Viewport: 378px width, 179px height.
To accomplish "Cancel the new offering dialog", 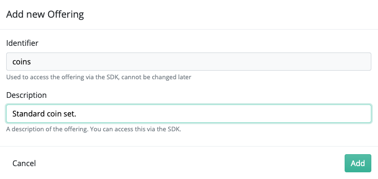I will coord(24,163).
